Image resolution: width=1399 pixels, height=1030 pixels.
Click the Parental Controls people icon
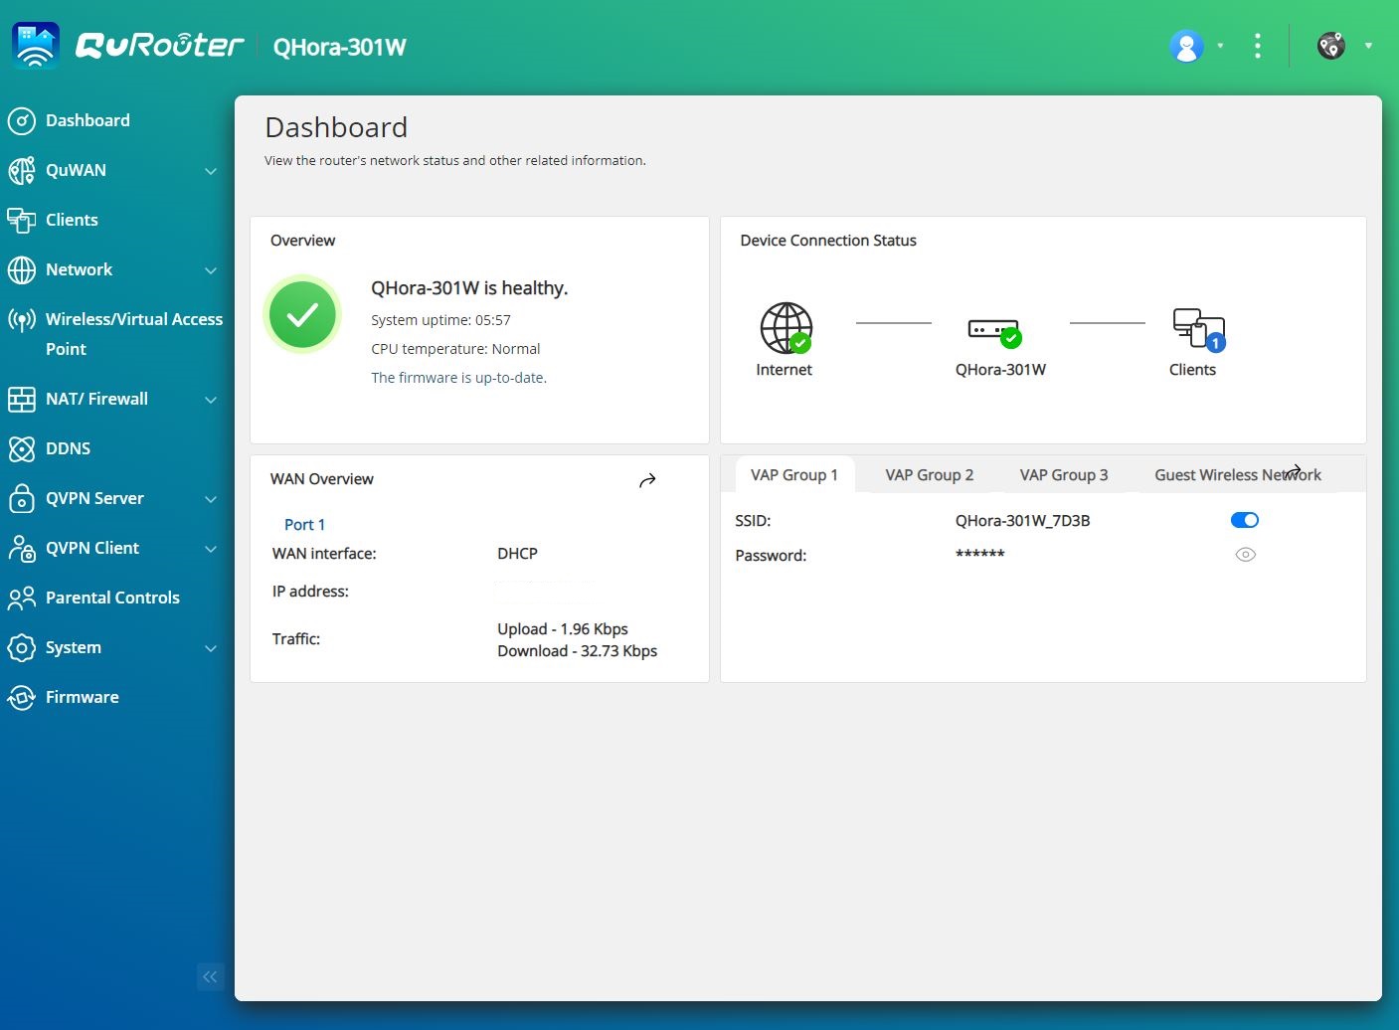(22, 598)
